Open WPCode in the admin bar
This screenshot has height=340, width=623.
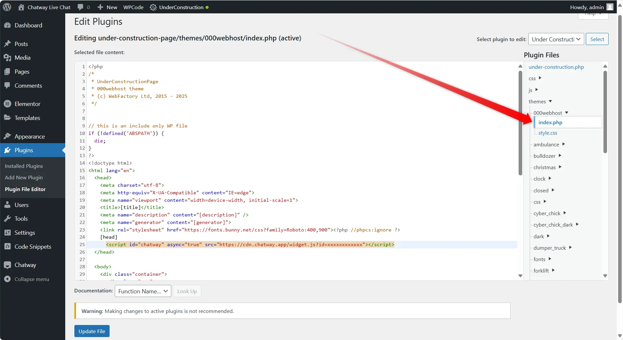click(133, 7)
